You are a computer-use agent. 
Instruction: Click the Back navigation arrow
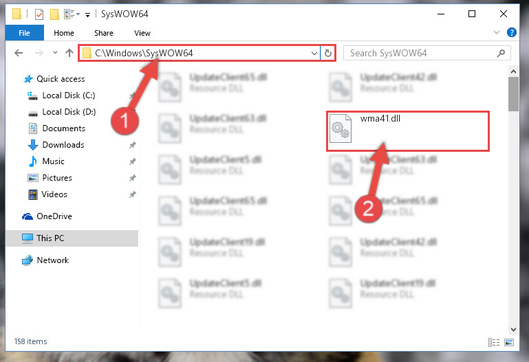click(x=19, y=53)
